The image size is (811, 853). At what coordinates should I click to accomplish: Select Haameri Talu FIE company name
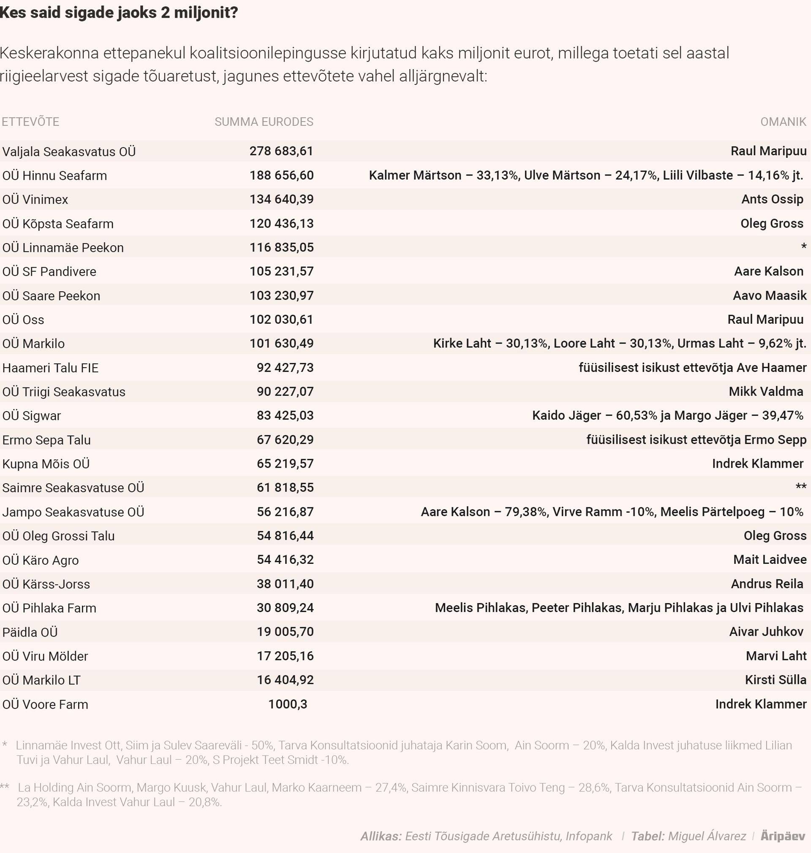(50, 368)
